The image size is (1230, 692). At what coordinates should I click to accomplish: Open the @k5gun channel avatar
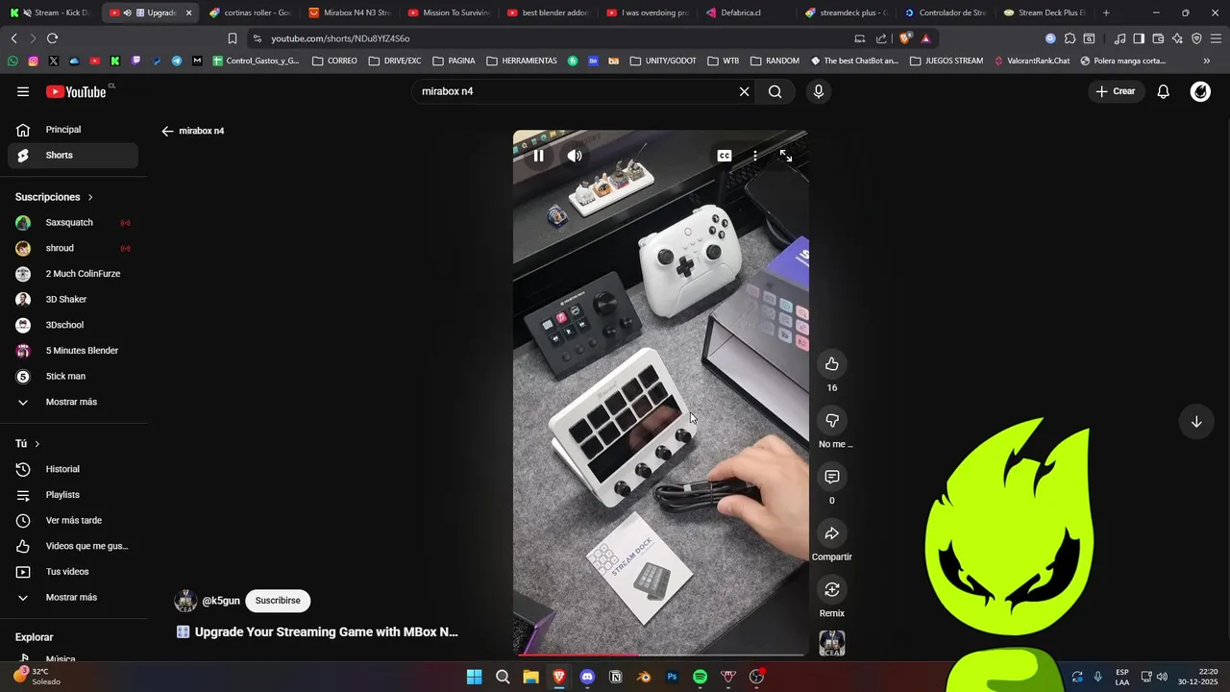click(x=185, y=601)
